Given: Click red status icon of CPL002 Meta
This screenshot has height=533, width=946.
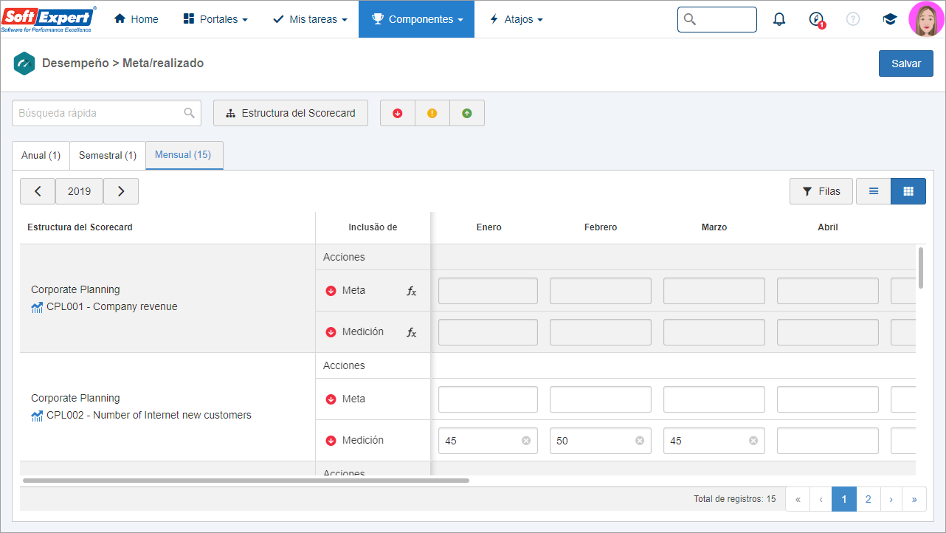Looking at the screenshot, I should click(331, 399).
